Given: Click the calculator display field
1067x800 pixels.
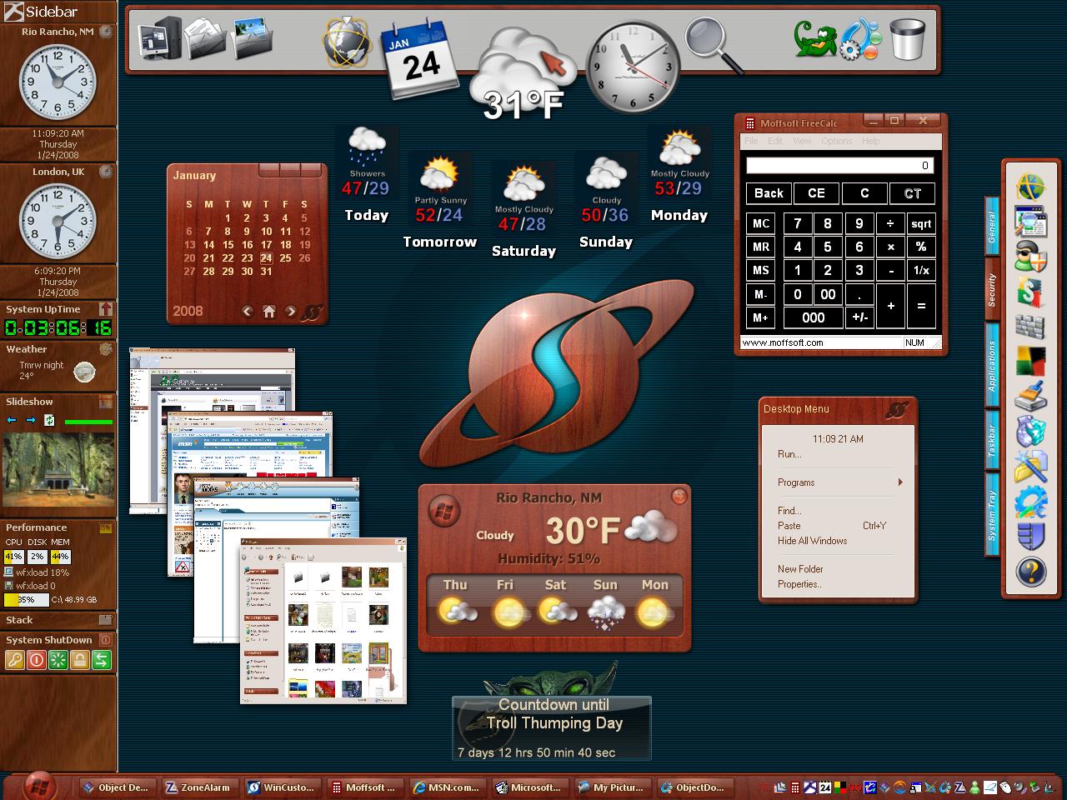Looking at the screenshot, I should 839,165.
